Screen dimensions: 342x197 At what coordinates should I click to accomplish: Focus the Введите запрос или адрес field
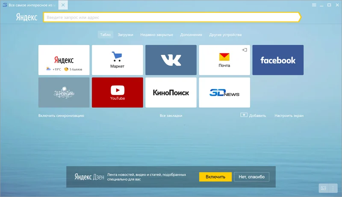coord(172,17)
